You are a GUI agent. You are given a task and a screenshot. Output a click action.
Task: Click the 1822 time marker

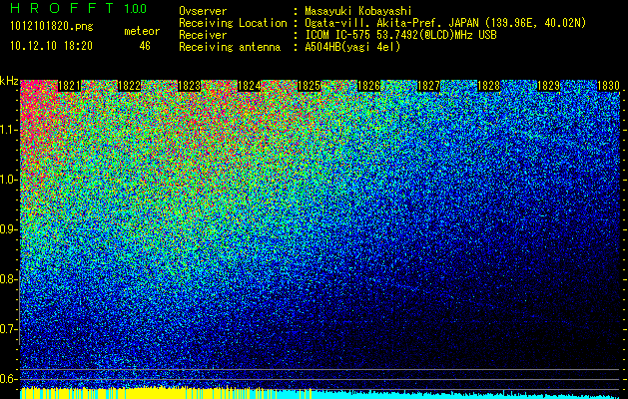[x=129, y=86]
